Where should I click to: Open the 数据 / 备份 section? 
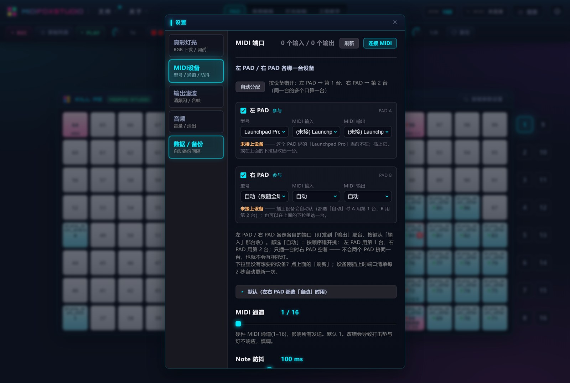pyautogui.click(x=196, y=147)
